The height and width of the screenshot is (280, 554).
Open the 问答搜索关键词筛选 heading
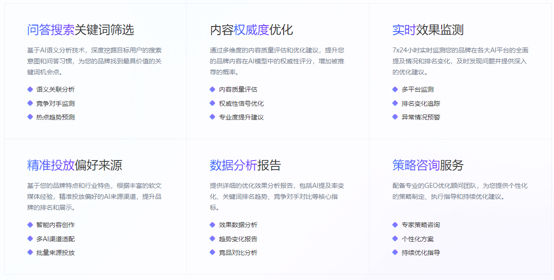pyautogui.click(x=80, y=30)
